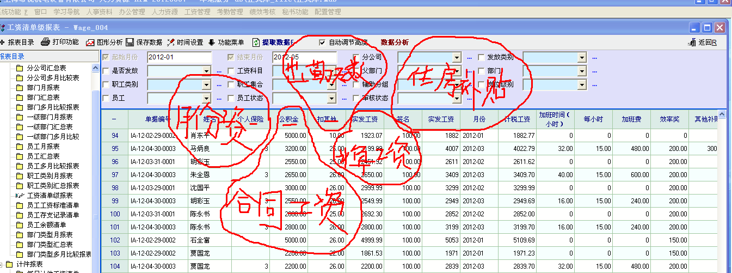Click the 起始月份 date input field

[179, 57]
